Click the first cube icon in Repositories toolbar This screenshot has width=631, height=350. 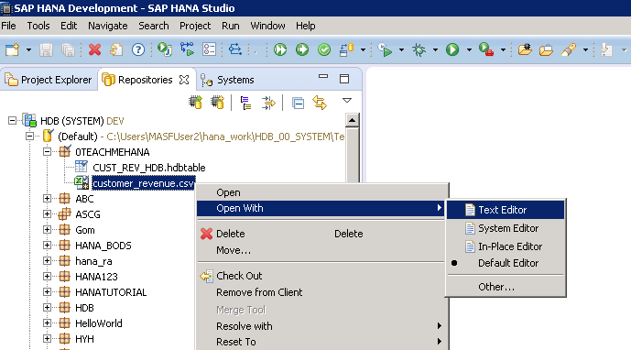tap(196, 103)
